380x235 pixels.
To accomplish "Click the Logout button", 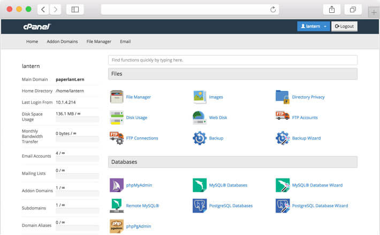I will [344, 26].
